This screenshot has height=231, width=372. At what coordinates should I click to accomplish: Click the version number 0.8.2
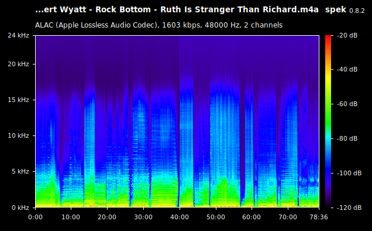pyautogui.click(x=357, y=11)
